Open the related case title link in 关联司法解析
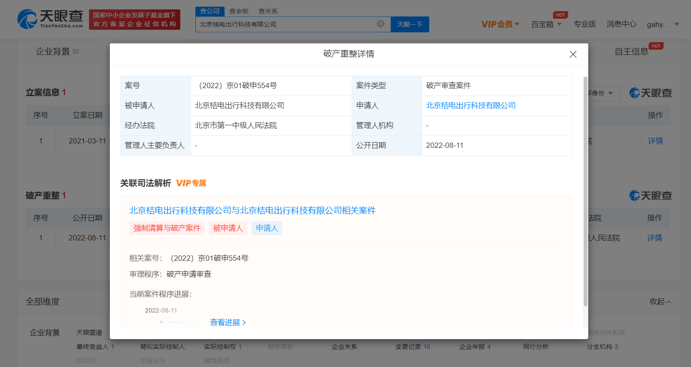This screenshot has height=367, width=691. click(x=252, y=210)
